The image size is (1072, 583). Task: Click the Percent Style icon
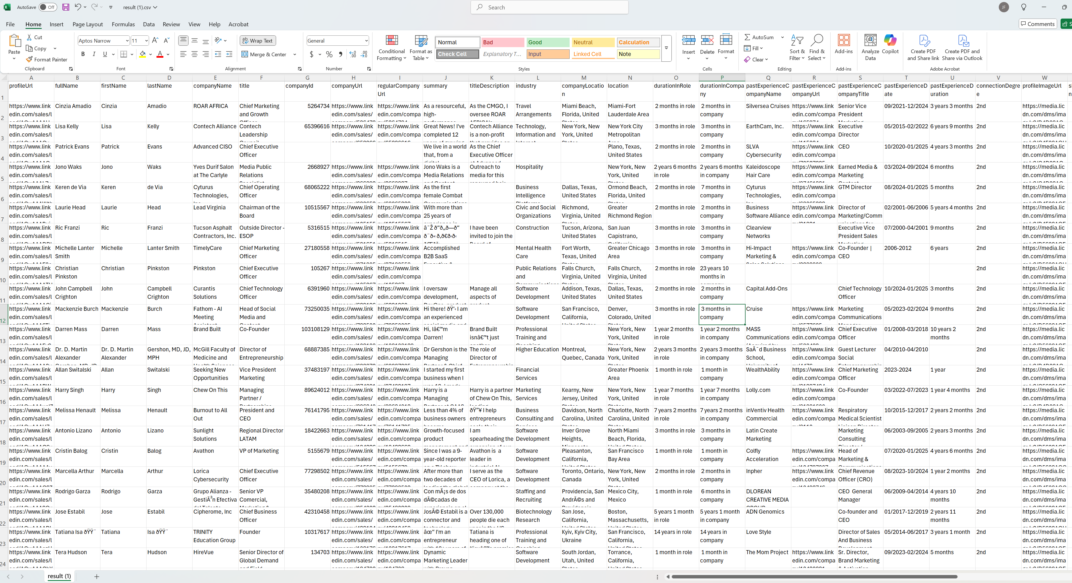coord(329,54)
